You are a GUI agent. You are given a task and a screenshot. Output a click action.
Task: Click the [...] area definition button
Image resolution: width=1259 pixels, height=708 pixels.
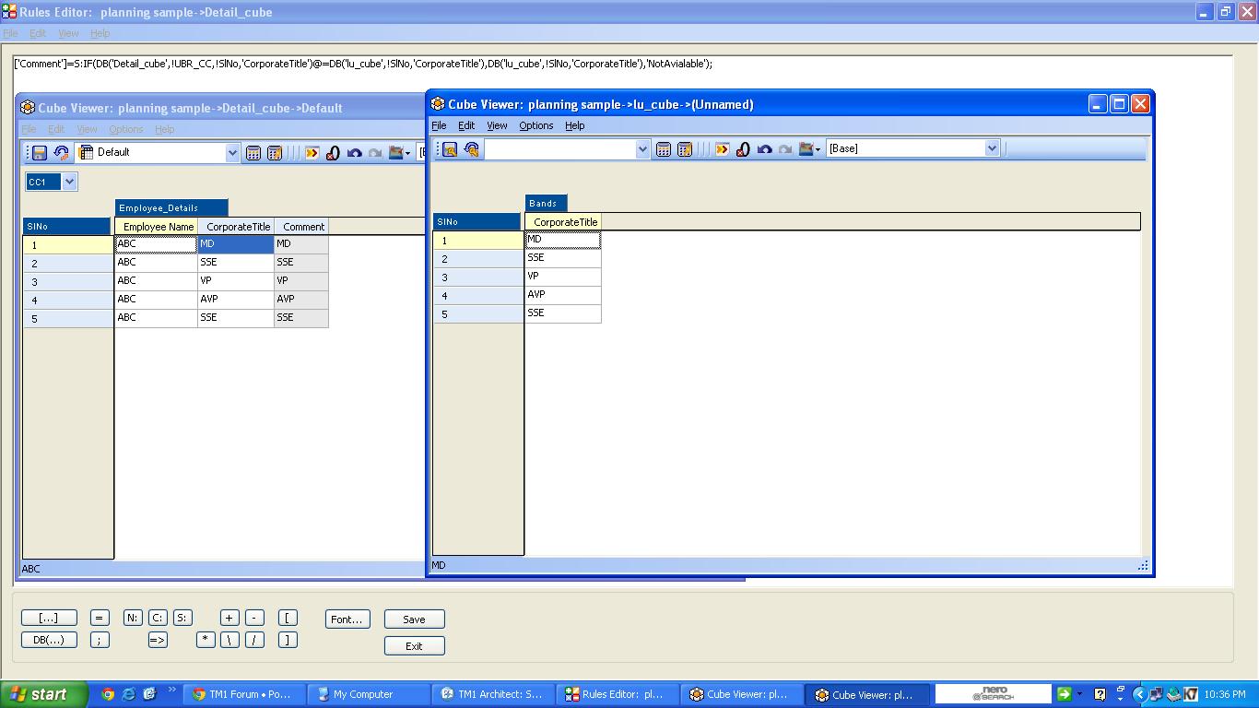coord(48,618)
